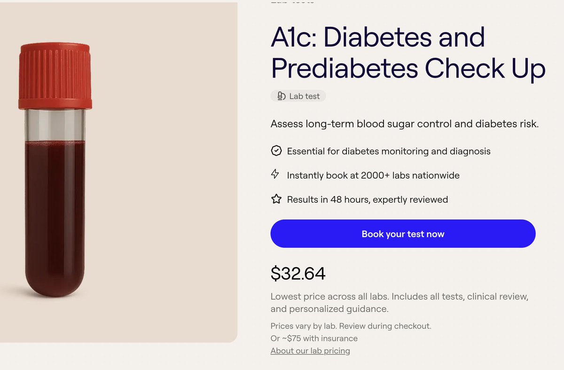Open the About our lab pricing link
Image resolution: width=564 pixels, height=370 pixels.
pyautogui.click(x=310, y=351)
